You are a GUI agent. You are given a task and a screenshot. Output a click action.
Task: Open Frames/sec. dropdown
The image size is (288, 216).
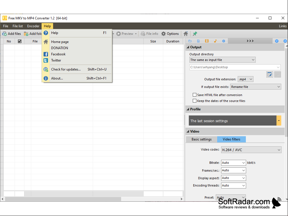click(x=233, y=170)
